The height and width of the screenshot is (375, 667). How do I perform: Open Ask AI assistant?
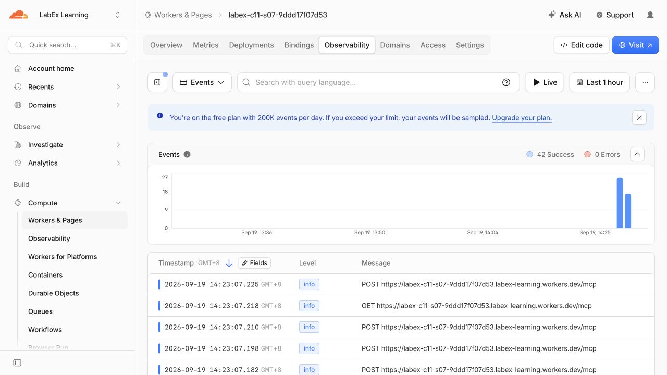click(x=564, y=15)
